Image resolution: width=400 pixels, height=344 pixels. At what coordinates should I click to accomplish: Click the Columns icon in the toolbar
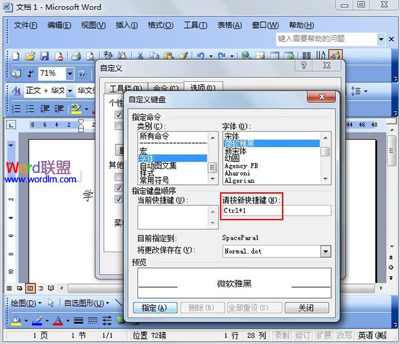pos(307,55)
